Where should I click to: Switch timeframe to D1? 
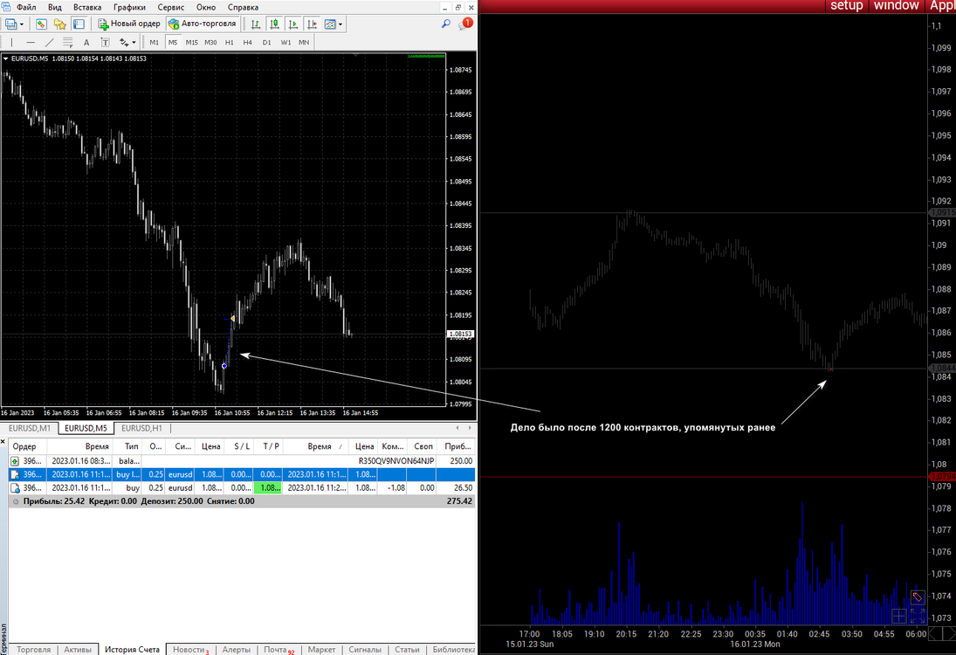tap(266, 42)
